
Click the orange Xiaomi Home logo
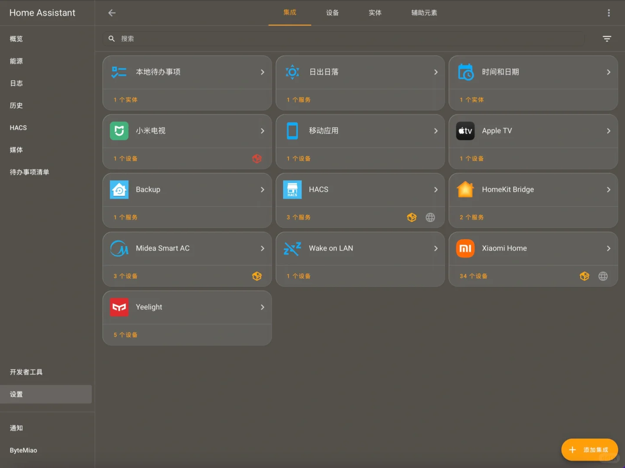click(x=465, y=248)
